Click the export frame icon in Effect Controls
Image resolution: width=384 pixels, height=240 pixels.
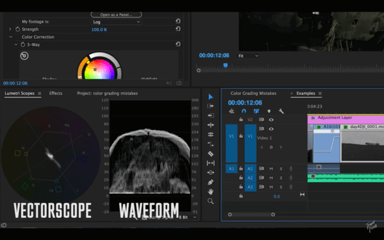pos(179,83)
